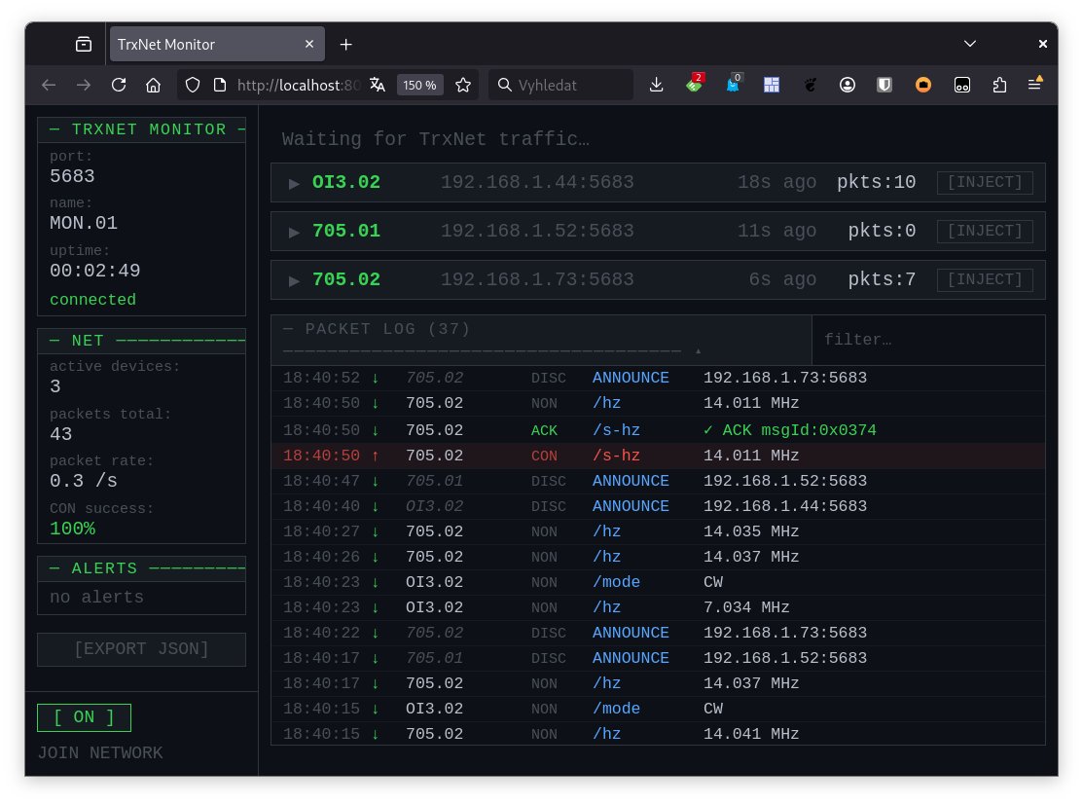Click the black paw extension icon
The width and height of the screenshot is (1083, 804).
[811, 85]
